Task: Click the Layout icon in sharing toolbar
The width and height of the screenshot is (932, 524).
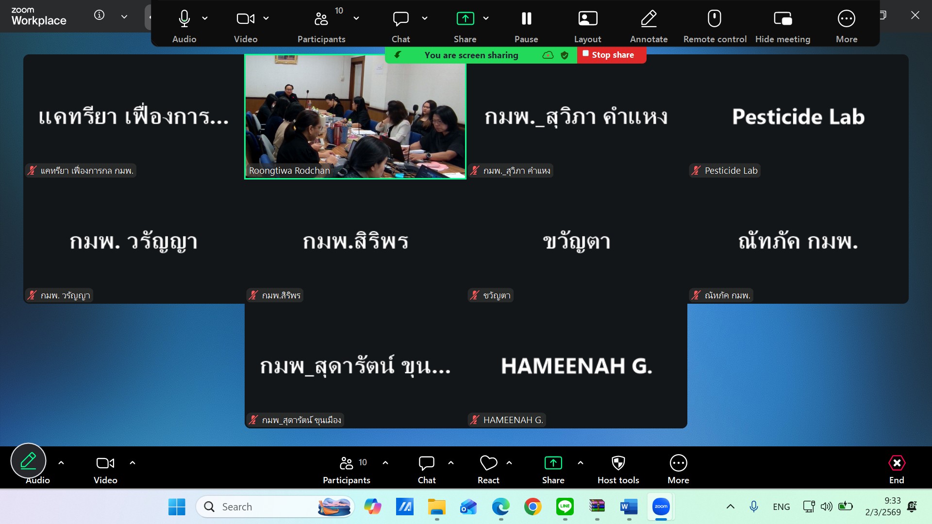Action: click(587, 19)
